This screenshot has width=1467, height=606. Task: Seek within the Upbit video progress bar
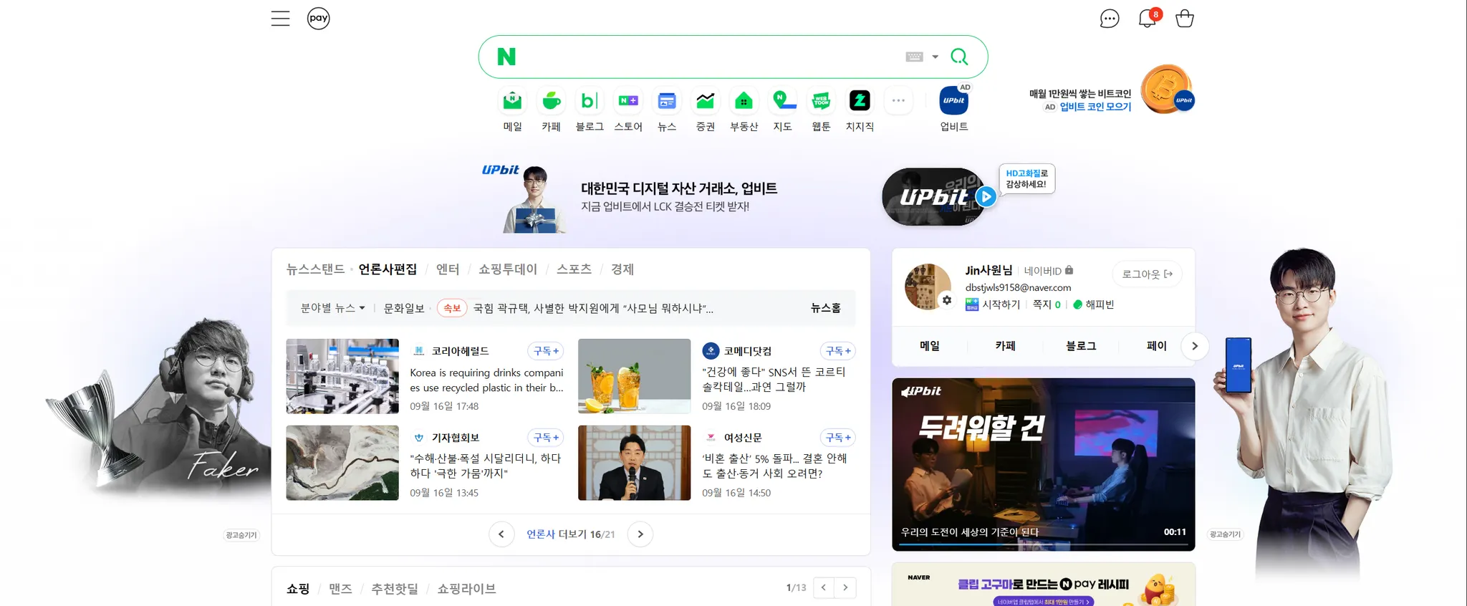tap(1044, 545)
